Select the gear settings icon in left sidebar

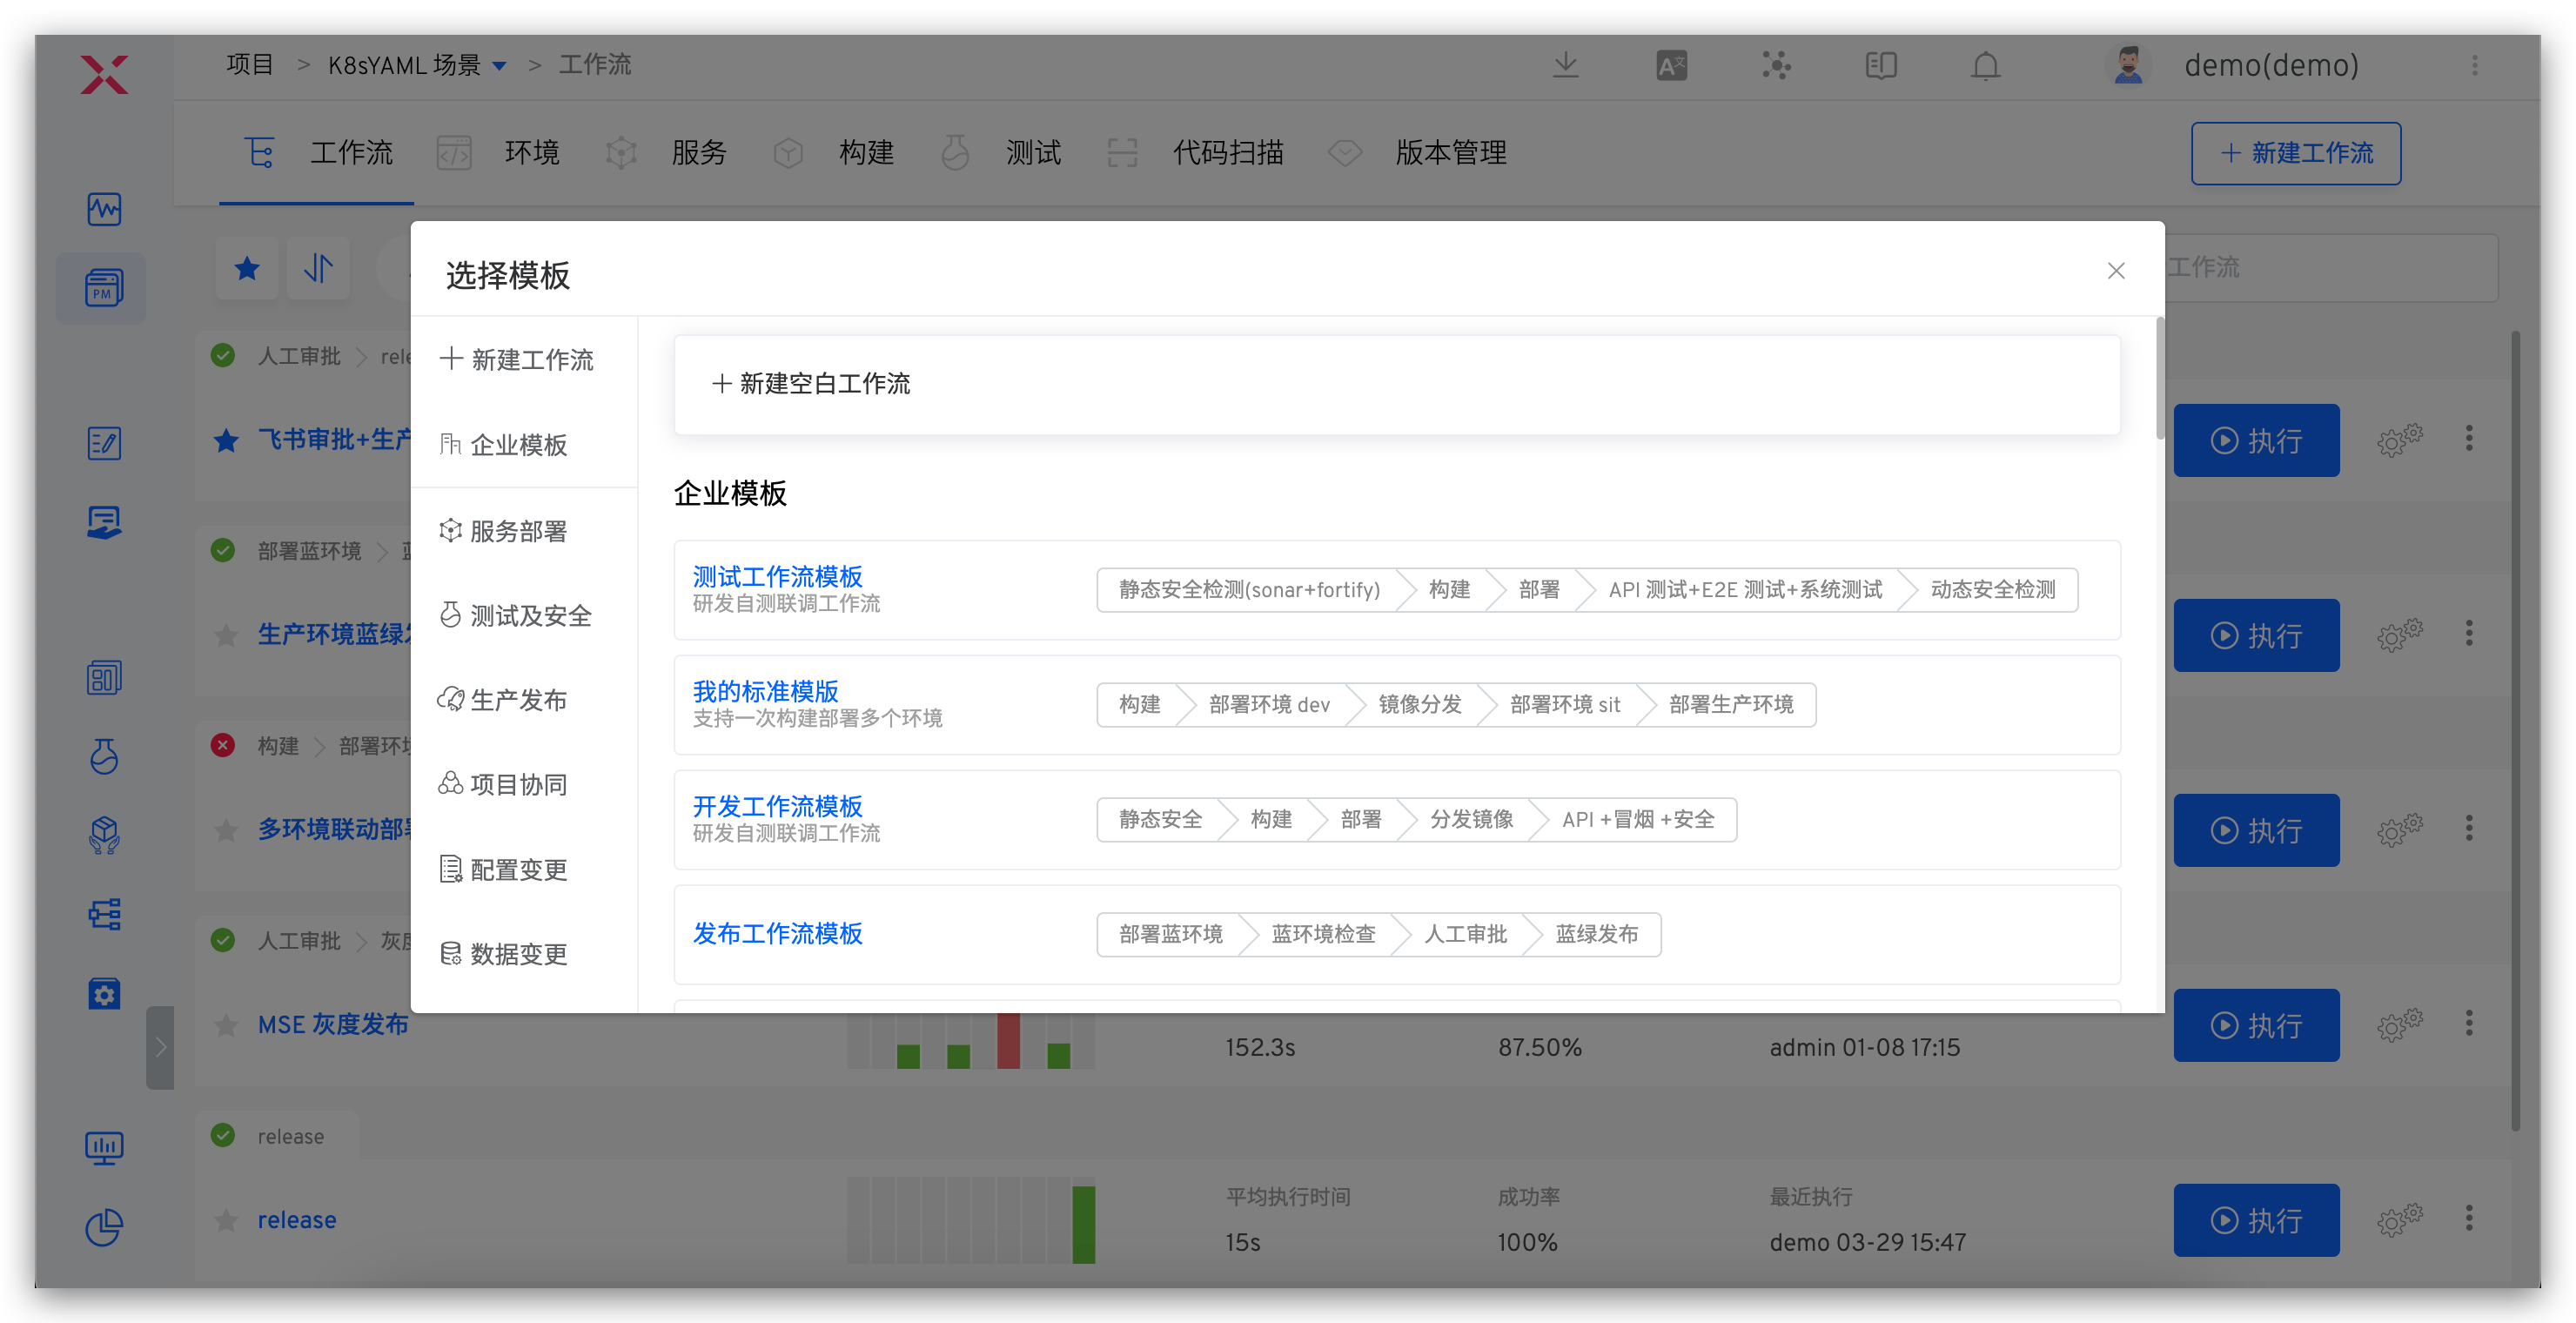pos(104,993)
